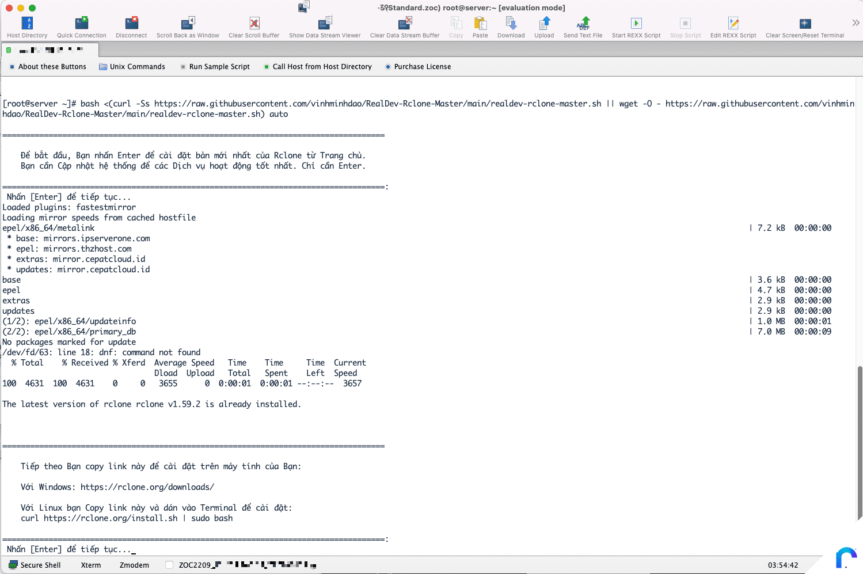Click Xterm emulation in status bar
863x574 pixels.
[x=91, y=565]
